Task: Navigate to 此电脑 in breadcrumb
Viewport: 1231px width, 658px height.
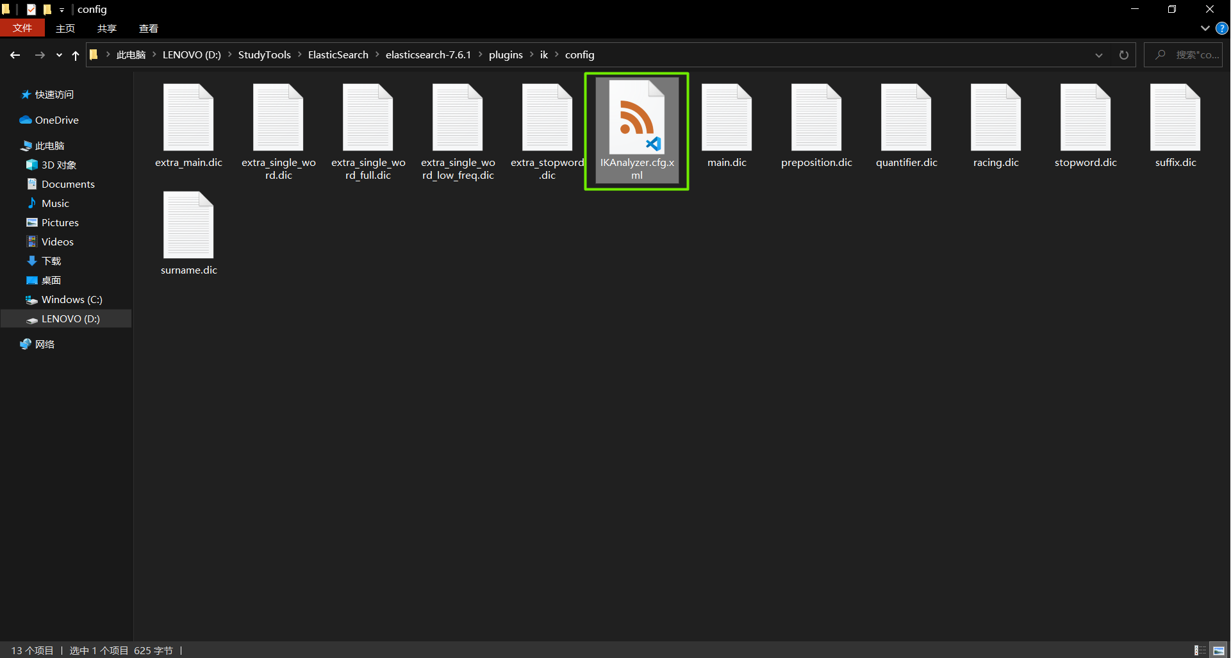Action: [131, 54]
